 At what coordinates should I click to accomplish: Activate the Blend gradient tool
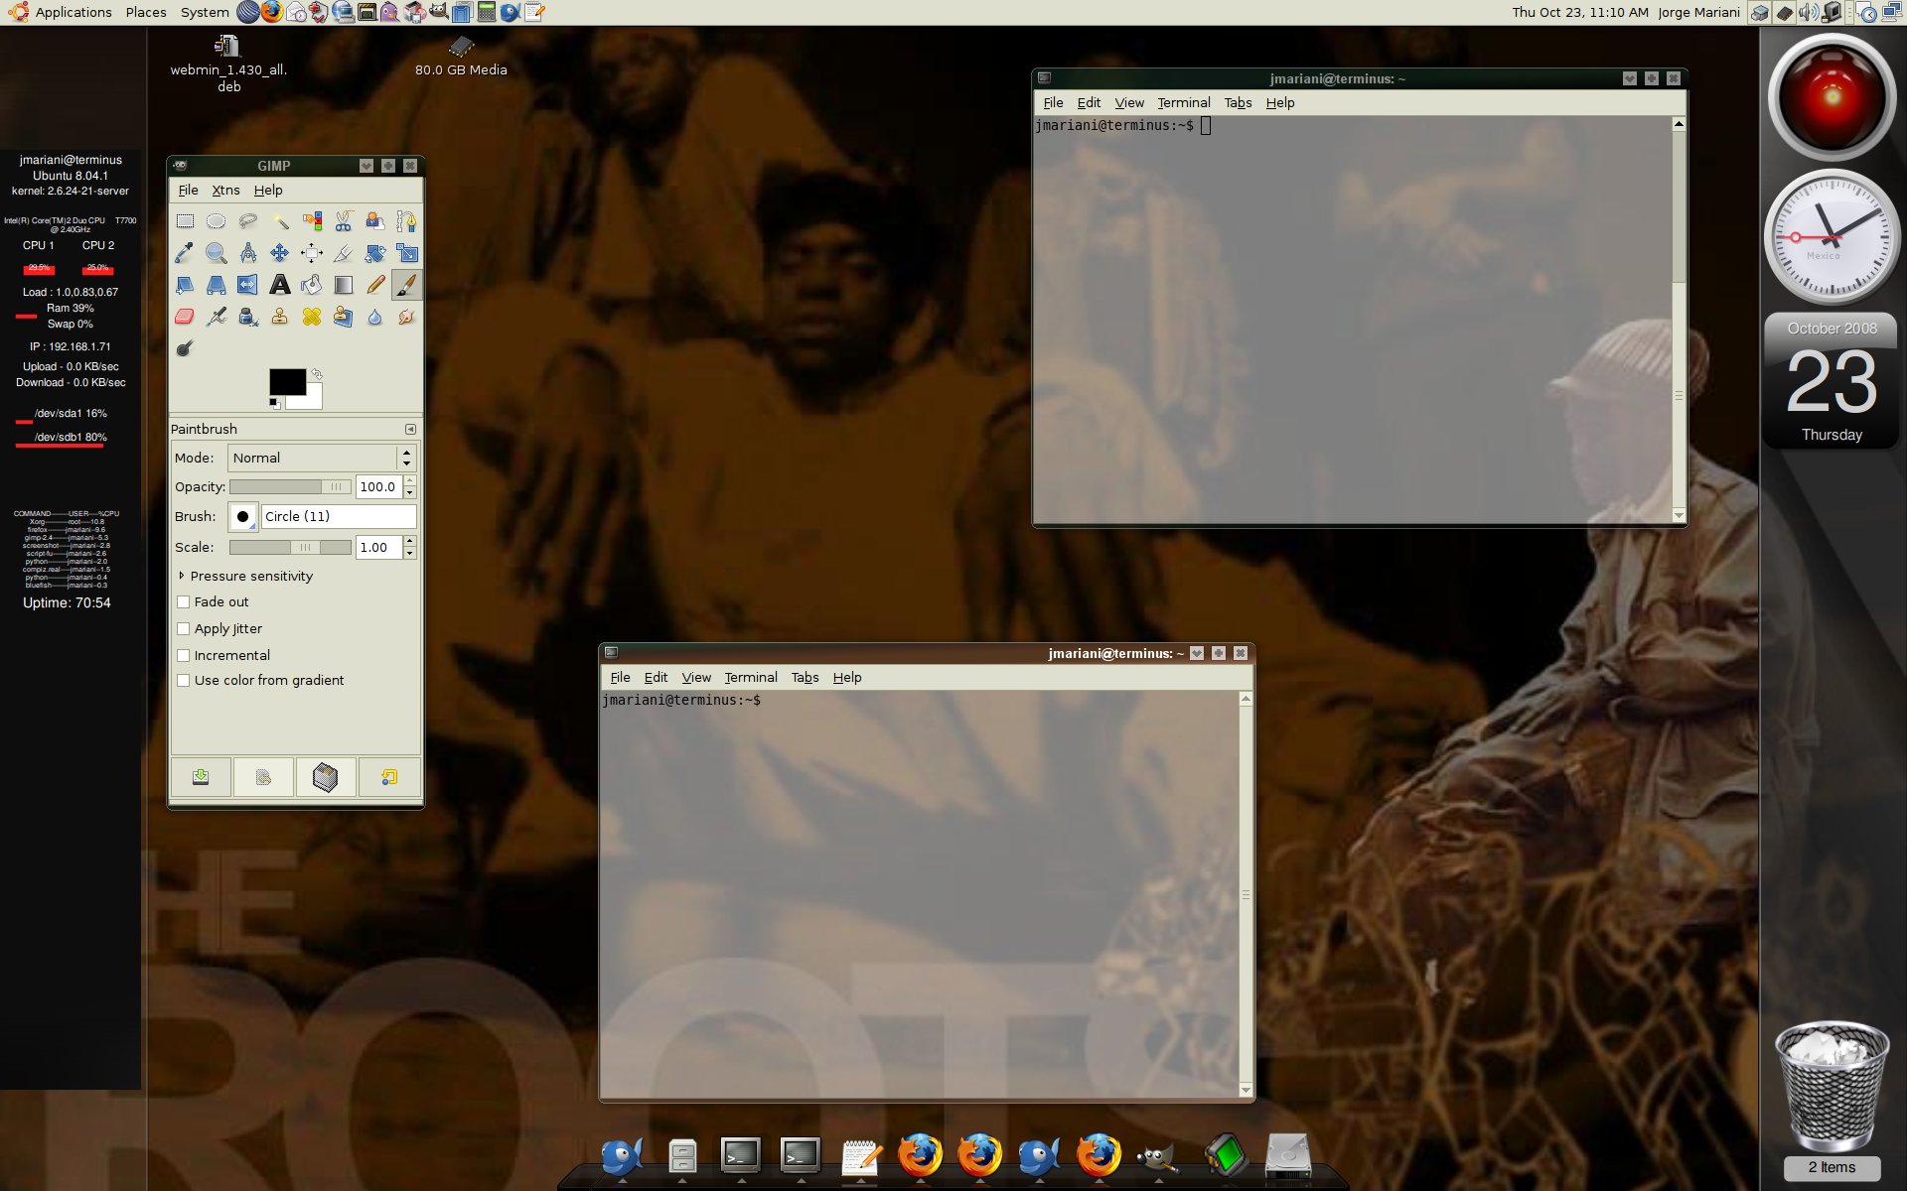click(x=344, y=285)
